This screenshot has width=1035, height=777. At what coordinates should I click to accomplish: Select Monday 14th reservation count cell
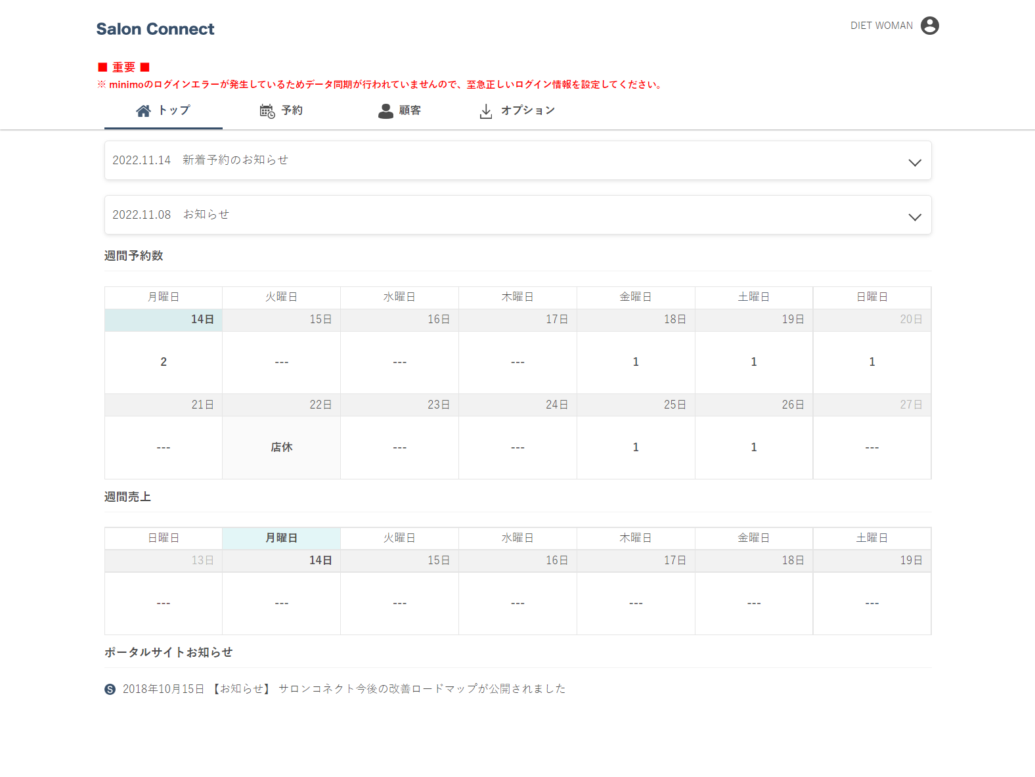(x=164, y=362)
